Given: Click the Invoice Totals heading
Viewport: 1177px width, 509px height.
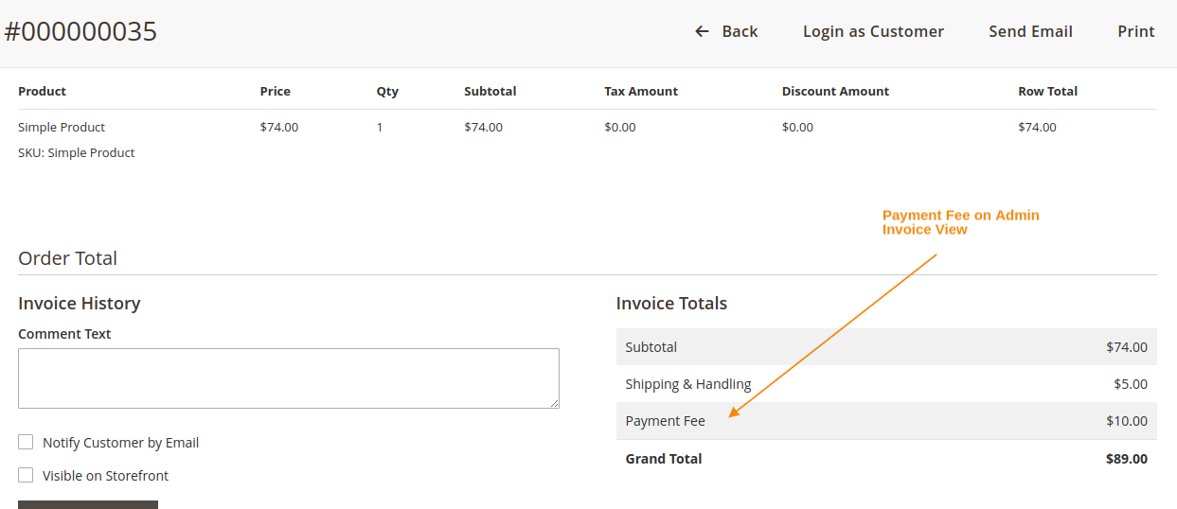Looking at the screenshot, I should (x=671, y=304).
